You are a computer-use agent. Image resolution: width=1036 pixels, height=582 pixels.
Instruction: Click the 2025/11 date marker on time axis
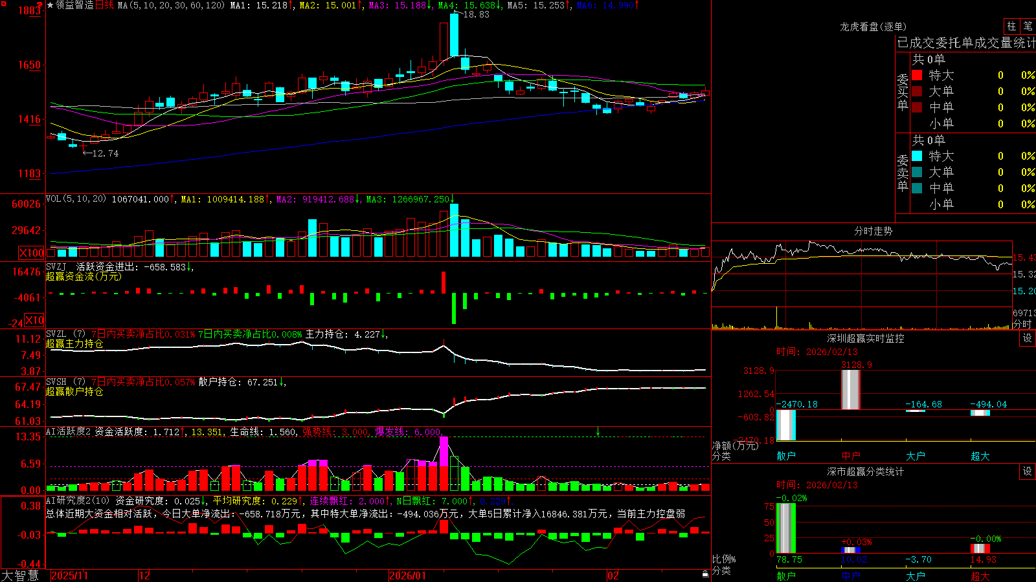(69, 576)
